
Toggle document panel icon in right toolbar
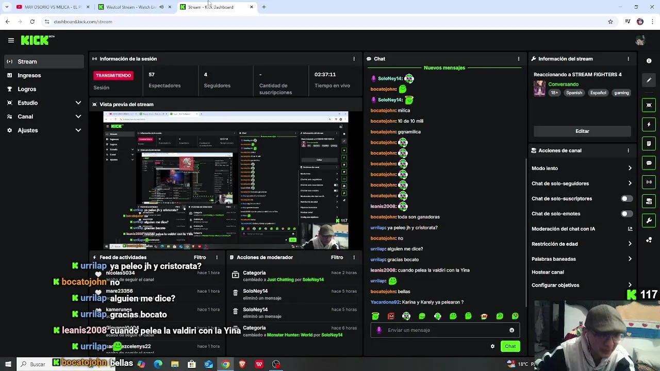[x=649, y=144]
